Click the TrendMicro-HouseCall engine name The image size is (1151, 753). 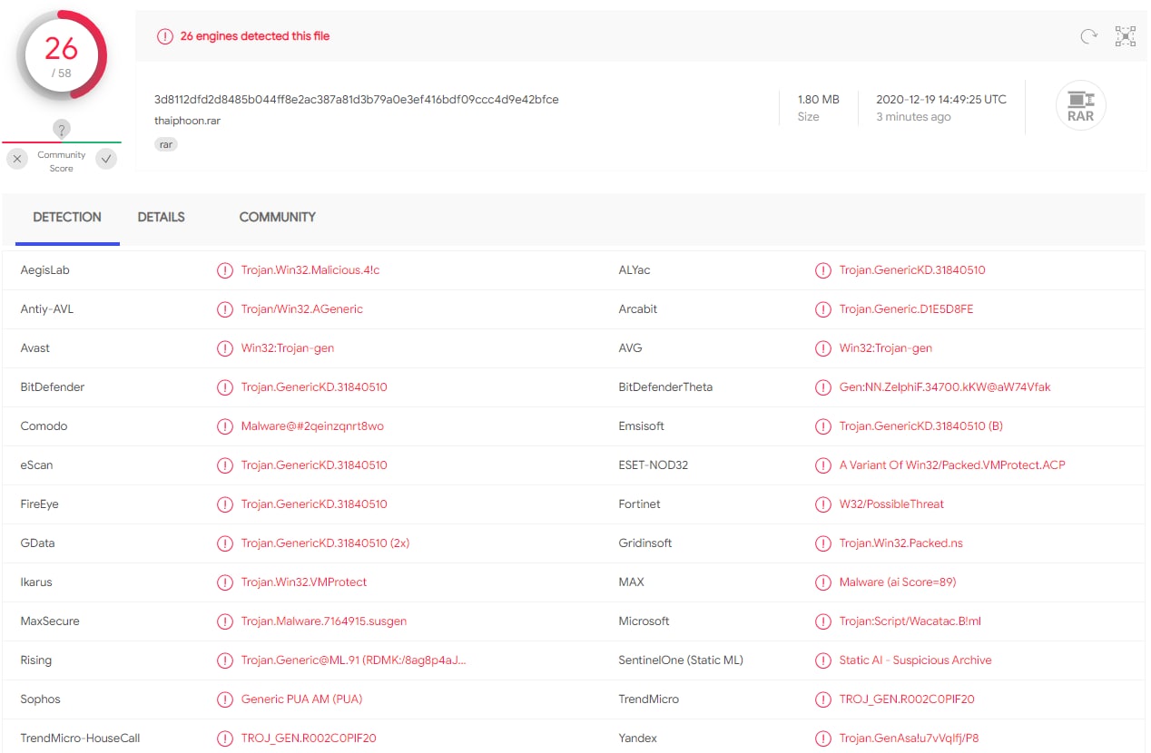pos(80,738)
